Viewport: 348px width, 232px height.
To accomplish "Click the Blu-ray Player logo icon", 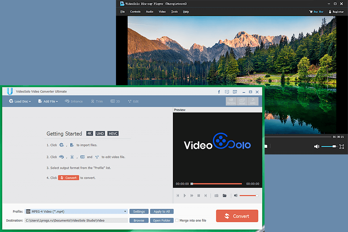I will 122,4.
